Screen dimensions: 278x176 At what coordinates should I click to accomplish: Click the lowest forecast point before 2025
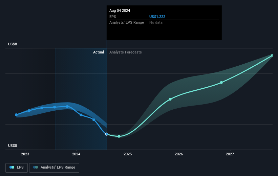[119, 136]
